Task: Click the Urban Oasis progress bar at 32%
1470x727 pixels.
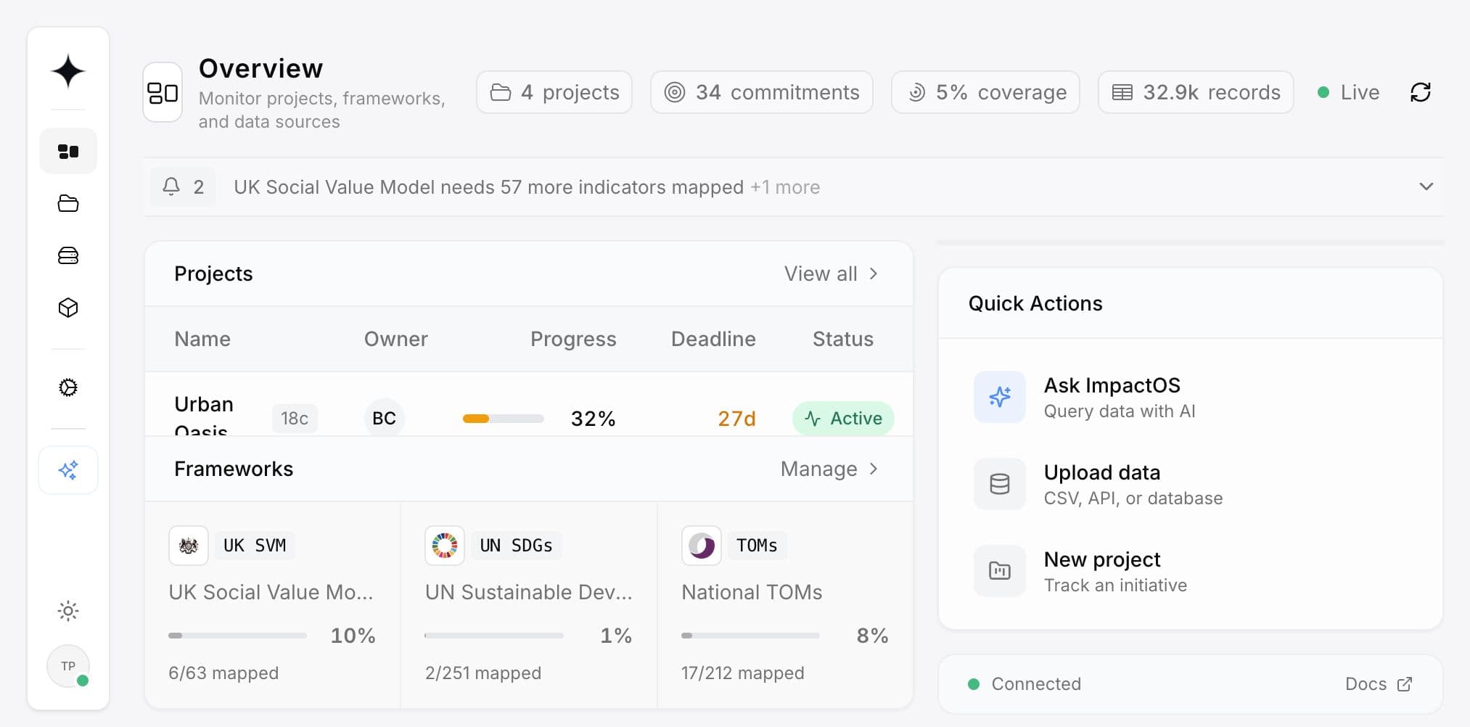Action: (503, 418)
